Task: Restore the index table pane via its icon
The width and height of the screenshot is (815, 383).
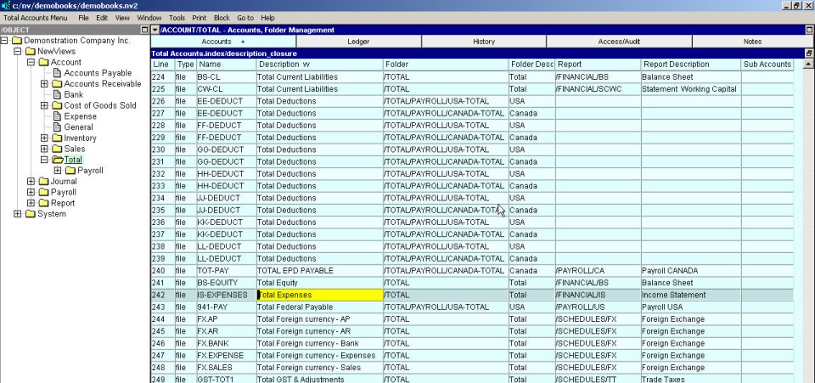Action: [809, 54]
